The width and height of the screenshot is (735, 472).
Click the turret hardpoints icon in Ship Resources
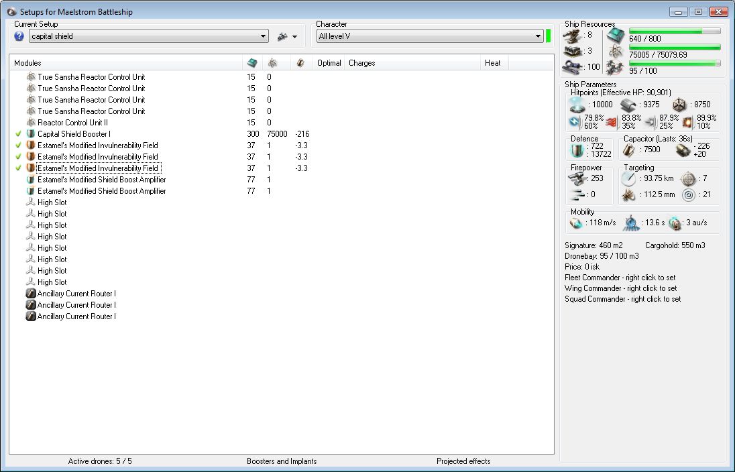click(573, 36)
